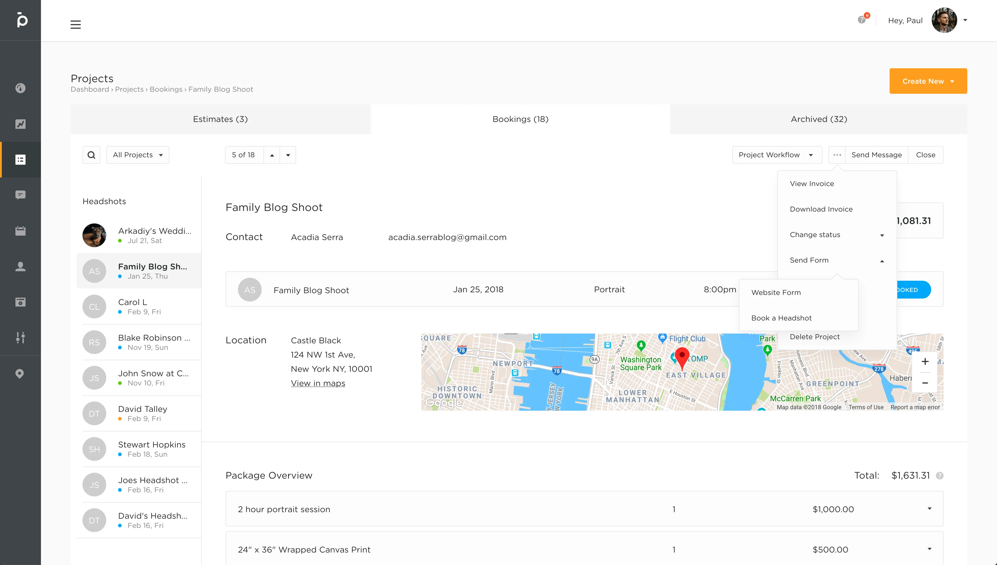This screenshot has width=997, height=565.
Task: Open the messages sidebar icon
Action: pyautogui.click(x=20, y=195)
